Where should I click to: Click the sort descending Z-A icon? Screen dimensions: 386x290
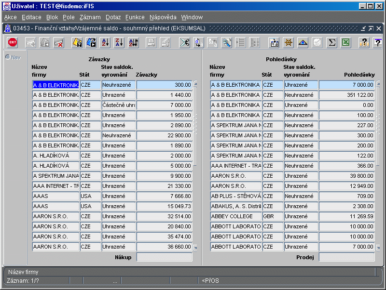click(119, 43)
